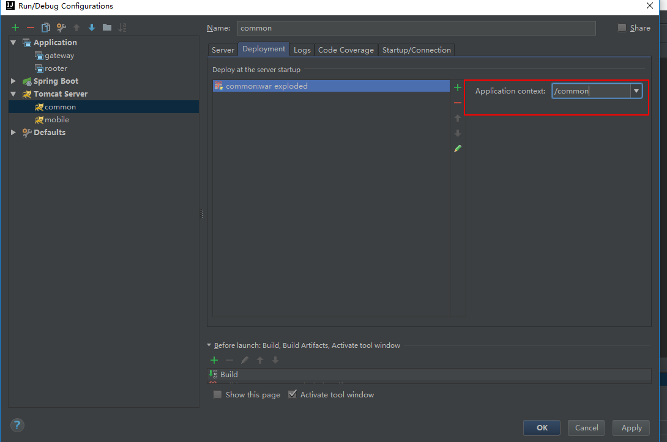This screenshot has height=442, width=667.
Task: Remove the before launch task
Action: coord(229,360)
